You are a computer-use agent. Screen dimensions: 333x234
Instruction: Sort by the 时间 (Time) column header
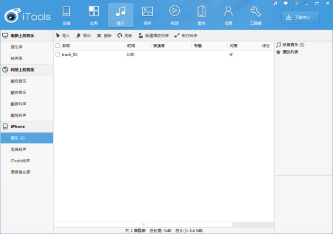[x=131, y=45]
